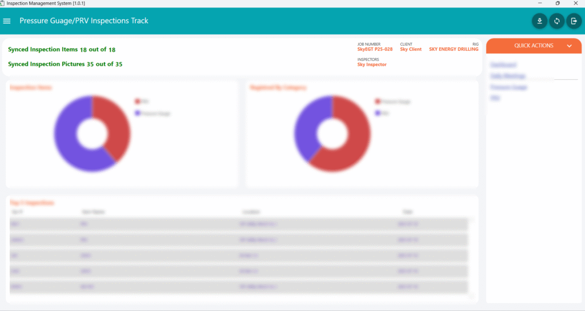This screenshot has height=311, width=585.
Task: Click the Sky Client client name
Action: coord(411,50)
